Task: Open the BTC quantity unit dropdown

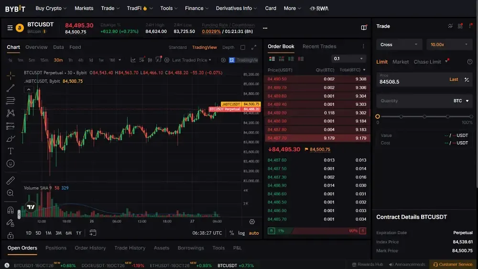Action: (x=461, y=101)
